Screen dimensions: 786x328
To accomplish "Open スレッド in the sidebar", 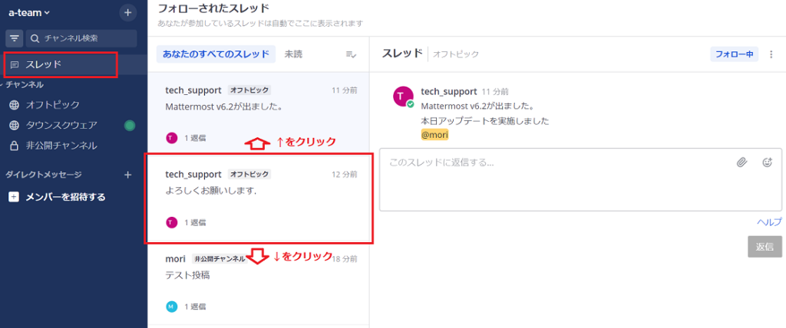I will click(x=74, y=64).
